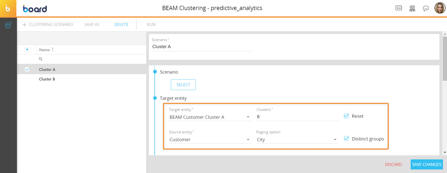Click the orange Board home logo icon
The height and width of the screenshot is (173, 447).
(x=8, y=8)
